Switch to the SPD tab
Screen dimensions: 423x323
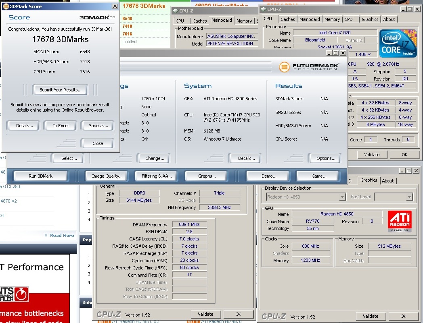[349, 19]
